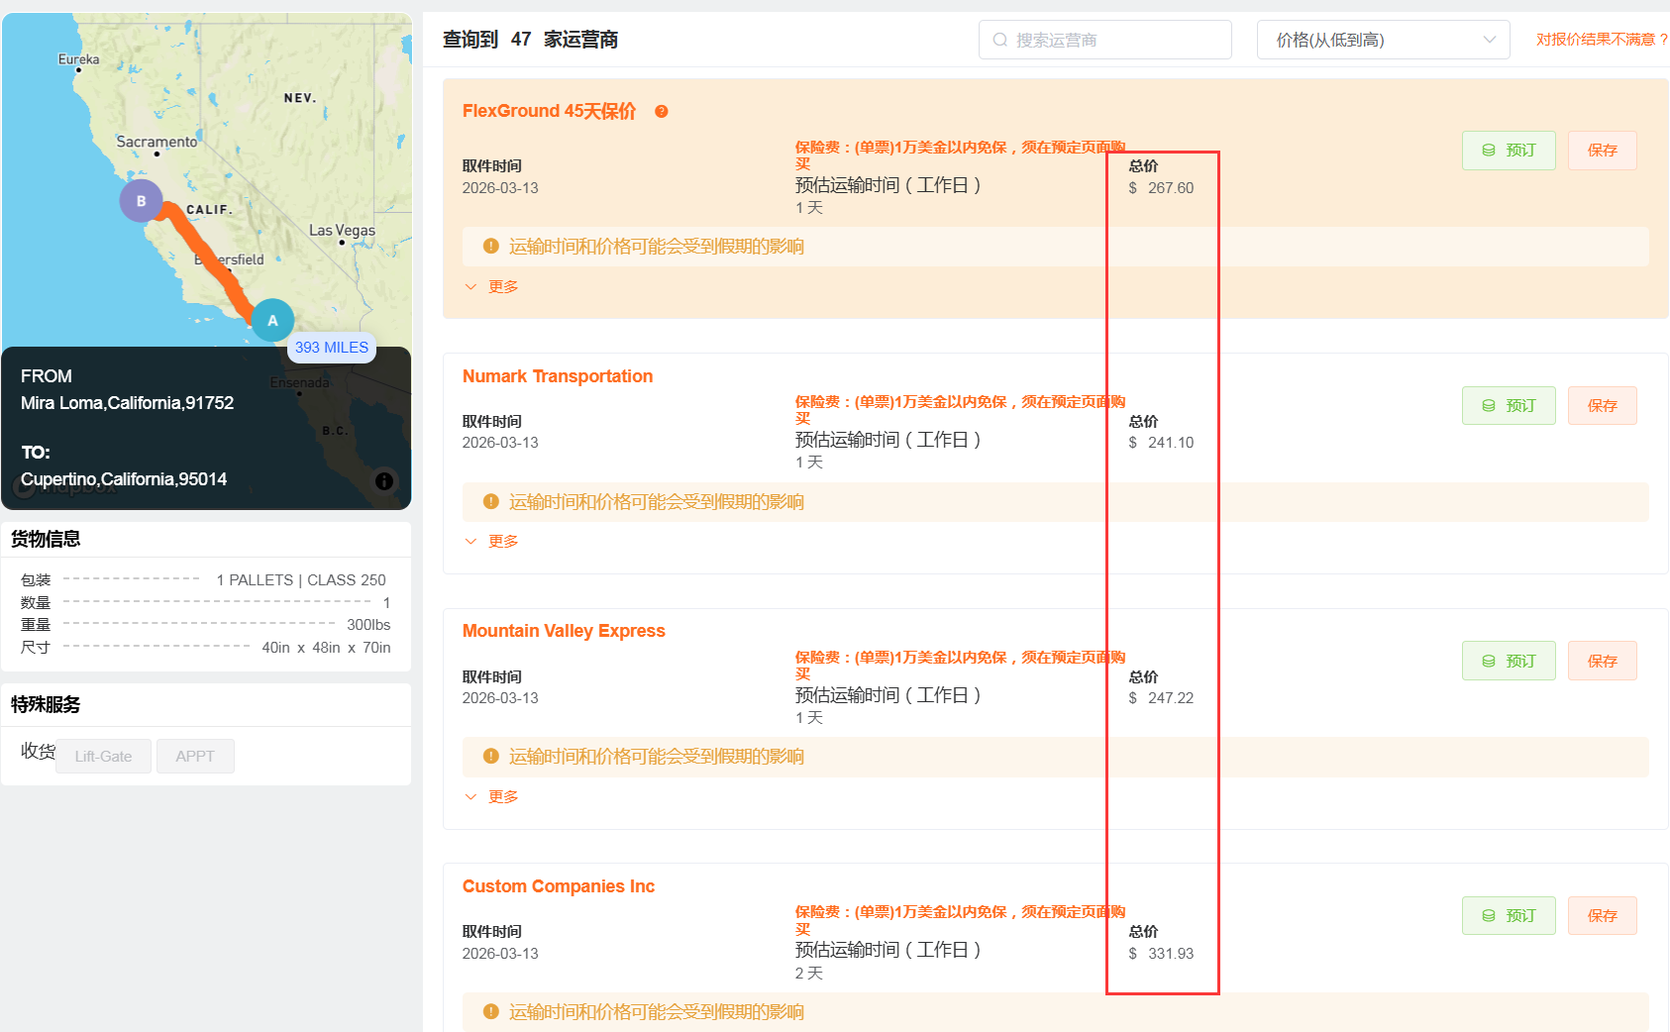Viewport: 1670px width, 1032px height.
Task: Expand 更多 details for Numark Transportation
Action: (493, 542)
